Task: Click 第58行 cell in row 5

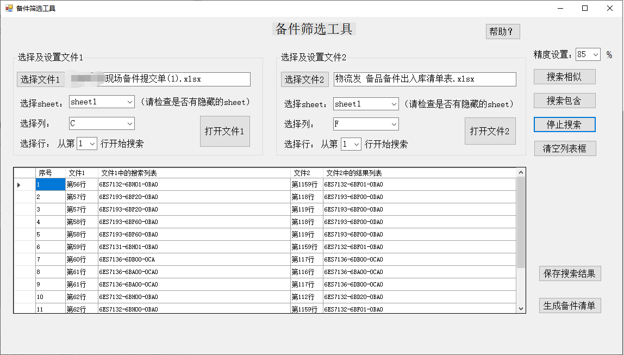Action: coord(82,234)
